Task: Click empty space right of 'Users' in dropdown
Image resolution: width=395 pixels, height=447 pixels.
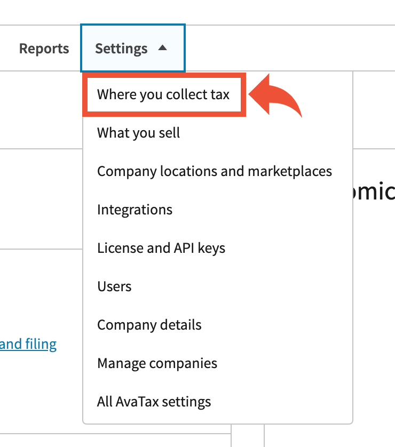Action: (x=240, y=286)
